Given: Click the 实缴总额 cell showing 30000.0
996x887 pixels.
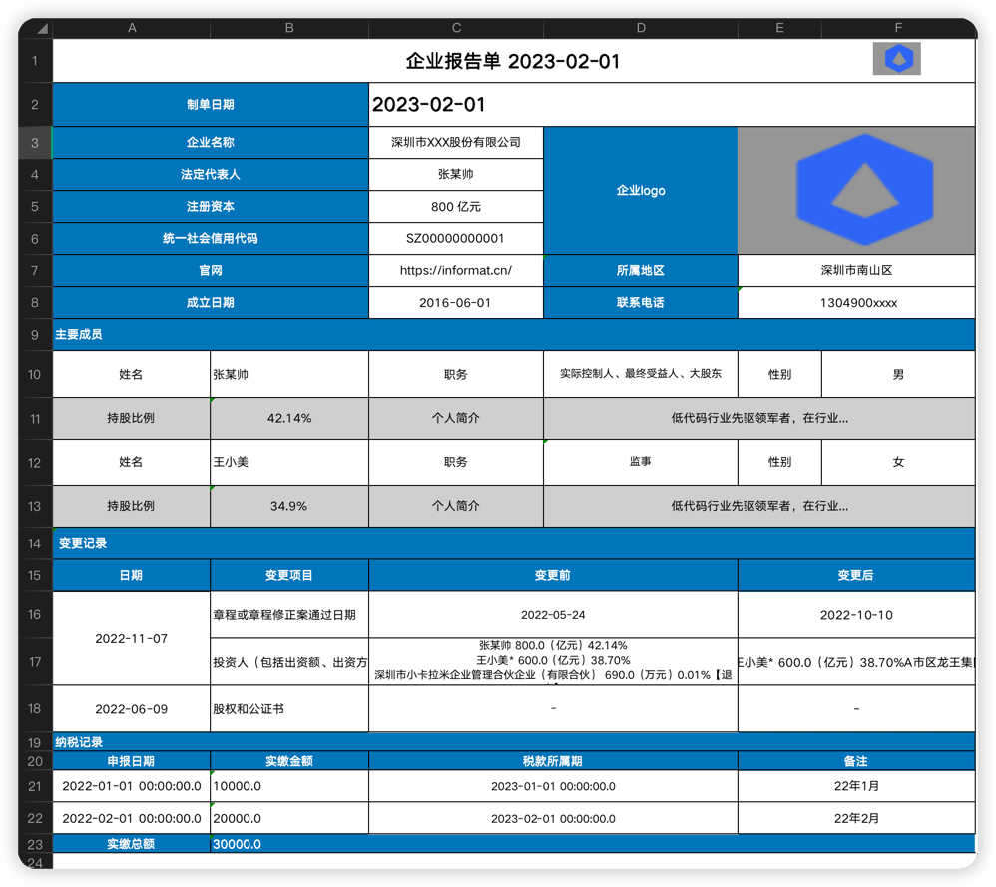Looking at the screenshot, I should [x=289, y=844].
